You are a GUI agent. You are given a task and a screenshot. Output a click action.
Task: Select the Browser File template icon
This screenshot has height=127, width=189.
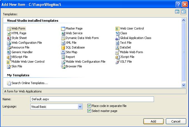pos(63,67)
